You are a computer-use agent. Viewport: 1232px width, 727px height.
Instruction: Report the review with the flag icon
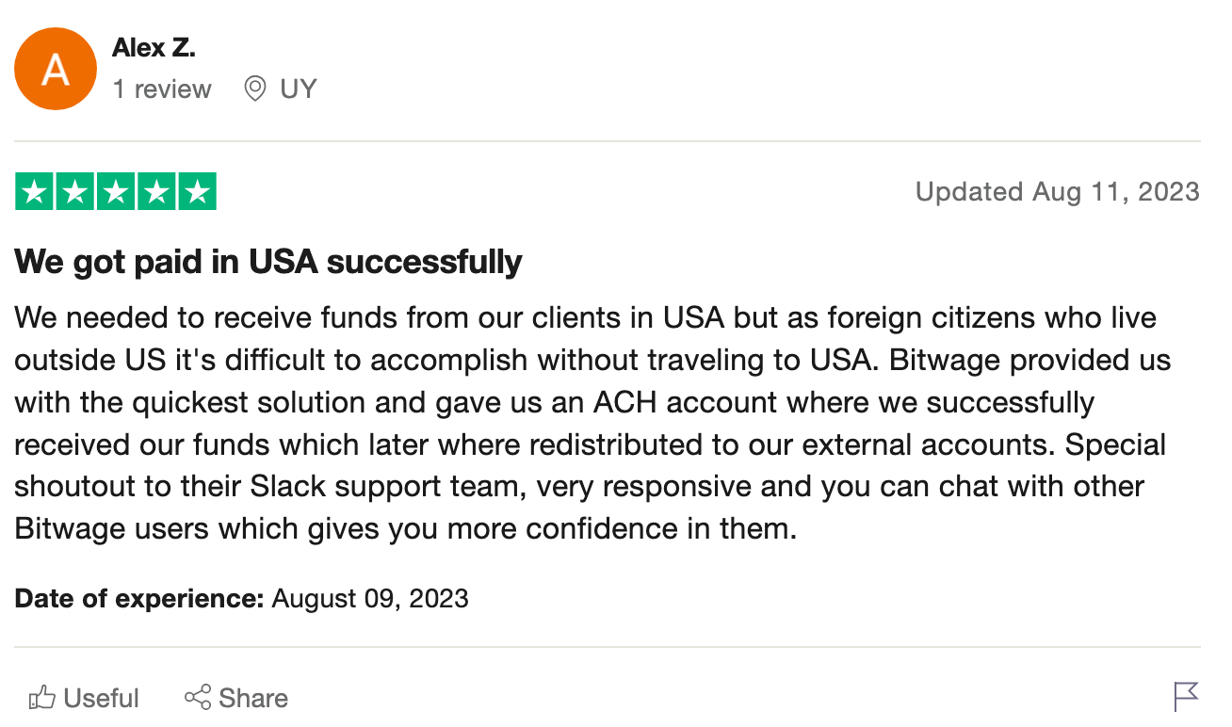click(1186, 697)
